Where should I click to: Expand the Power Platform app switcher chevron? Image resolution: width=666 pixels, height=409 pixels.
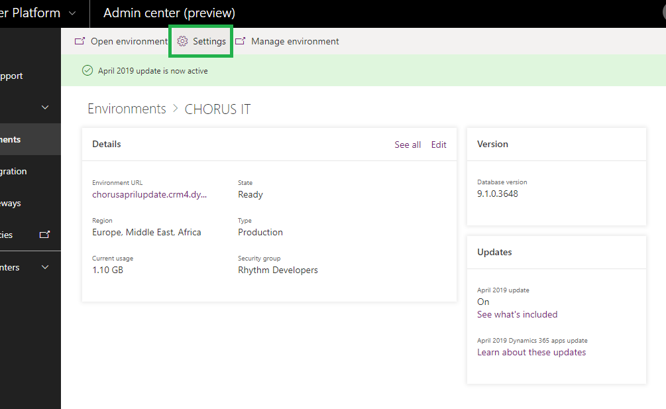(72, 13)
